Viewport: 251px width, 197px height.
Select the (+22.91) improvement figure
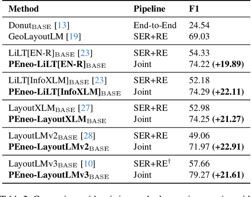228,147
